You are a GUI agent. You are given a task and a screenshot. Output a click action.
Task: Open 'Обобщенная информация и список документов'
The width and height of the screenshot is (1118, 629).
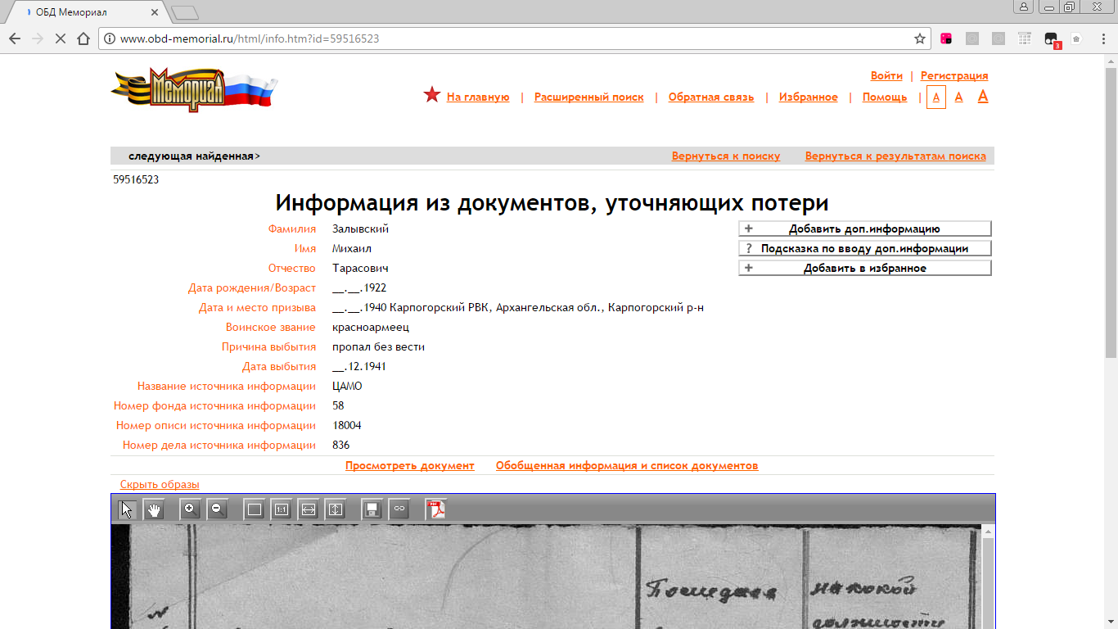627,465
